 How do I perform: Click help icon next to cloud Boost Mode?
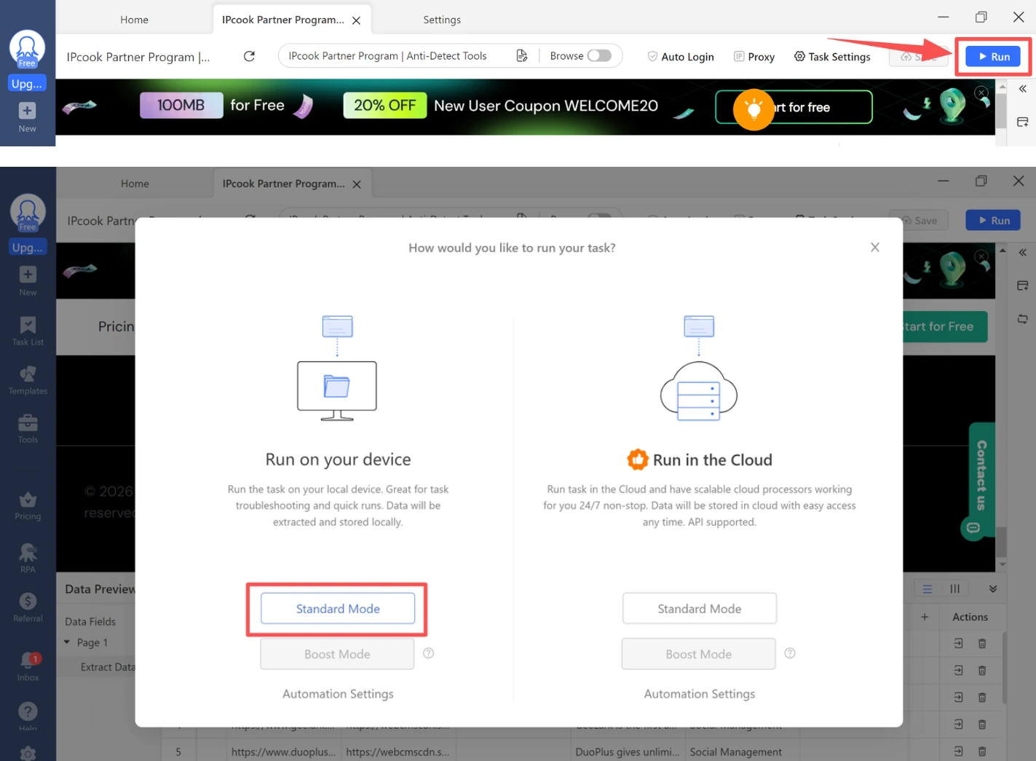coord(790,653)
